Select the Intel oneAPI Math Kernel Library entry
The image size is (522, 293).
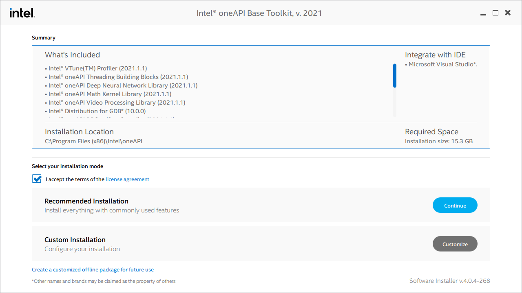[108, 94]
